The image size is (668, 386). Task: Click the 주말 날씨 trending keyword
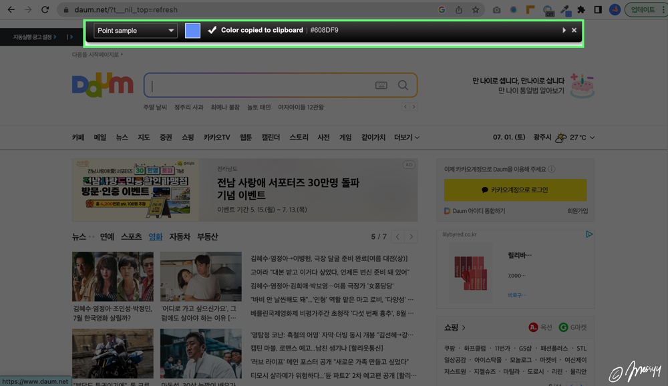click(155, 108)
